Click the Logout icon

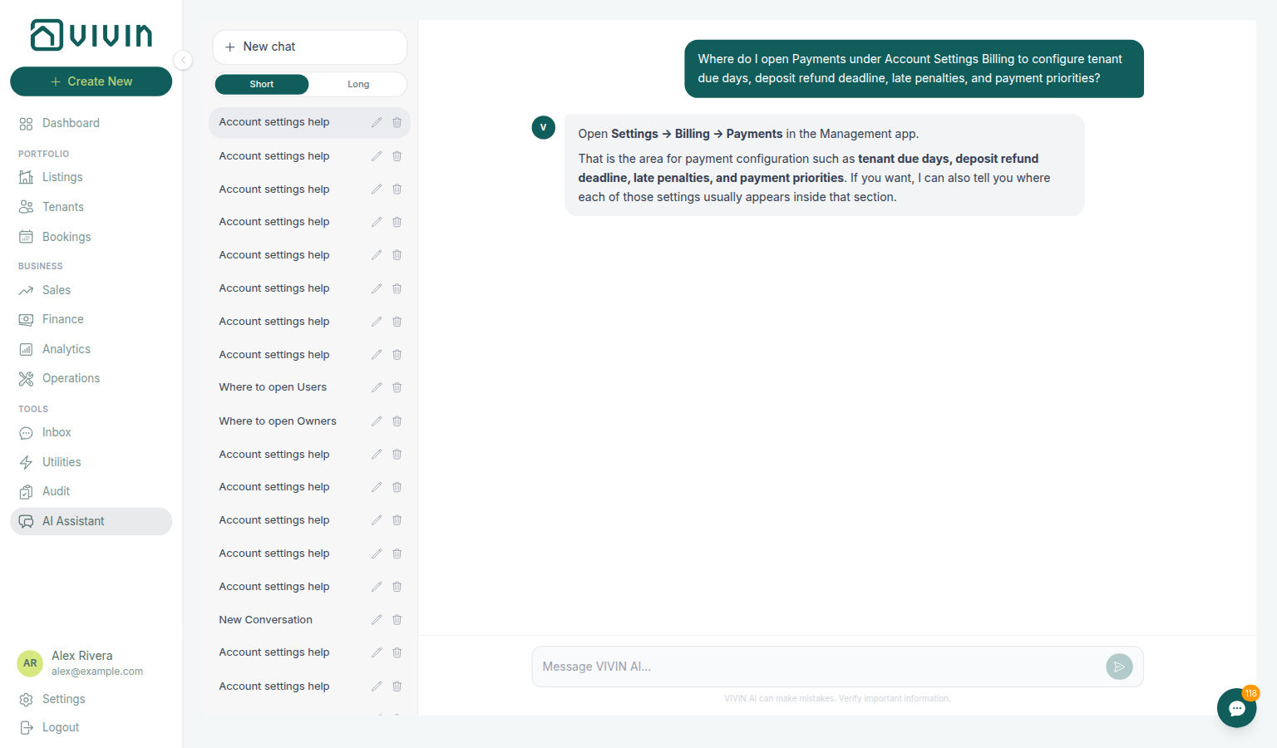(x=26, y=727)
